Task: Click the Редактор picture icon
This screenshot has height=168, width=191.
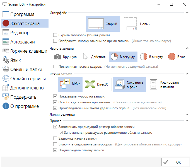Action: (6, 32)
